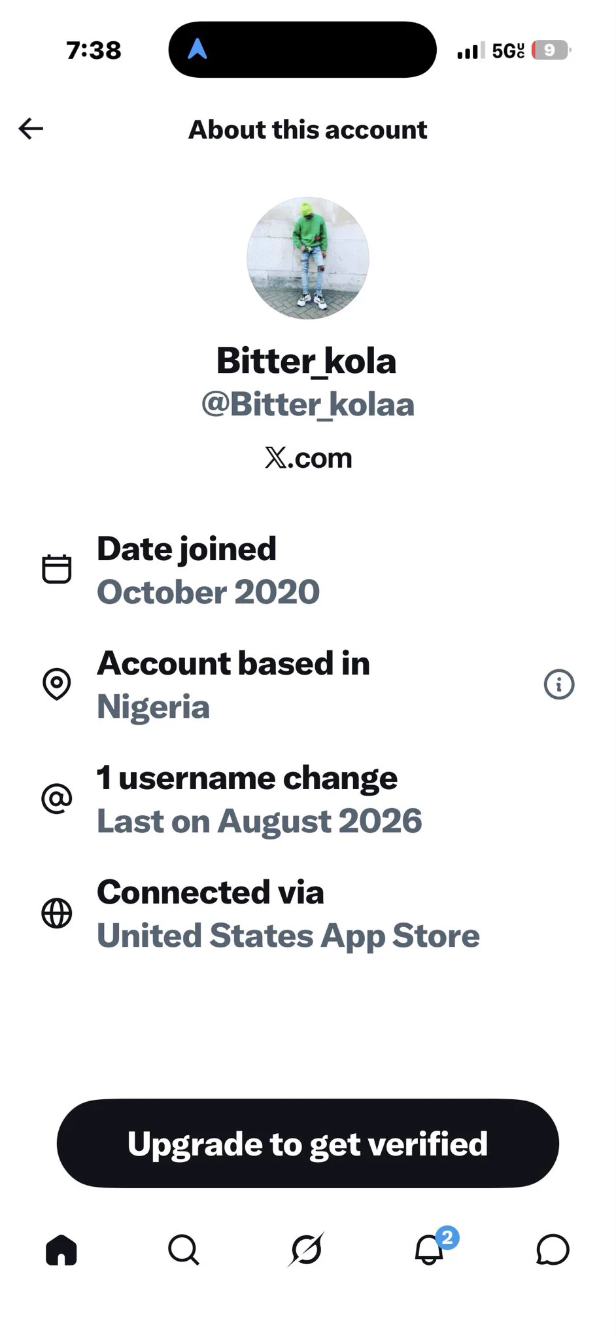Tap the globe icon by Connected via

57,913
